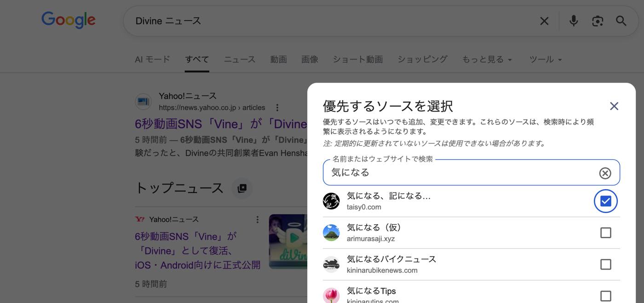The image size is (644, 303).
Task: Close the 優先するソースを選択 dialog
Action: [614, 107]
